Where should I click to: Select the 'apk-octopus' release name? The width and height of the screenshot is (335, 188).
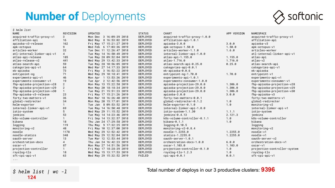coord(22,47)
